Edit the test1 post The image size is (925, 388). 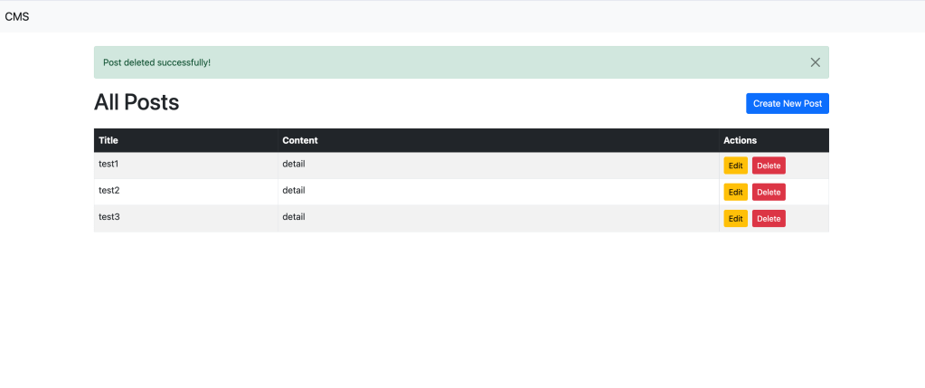click(735, 166)
